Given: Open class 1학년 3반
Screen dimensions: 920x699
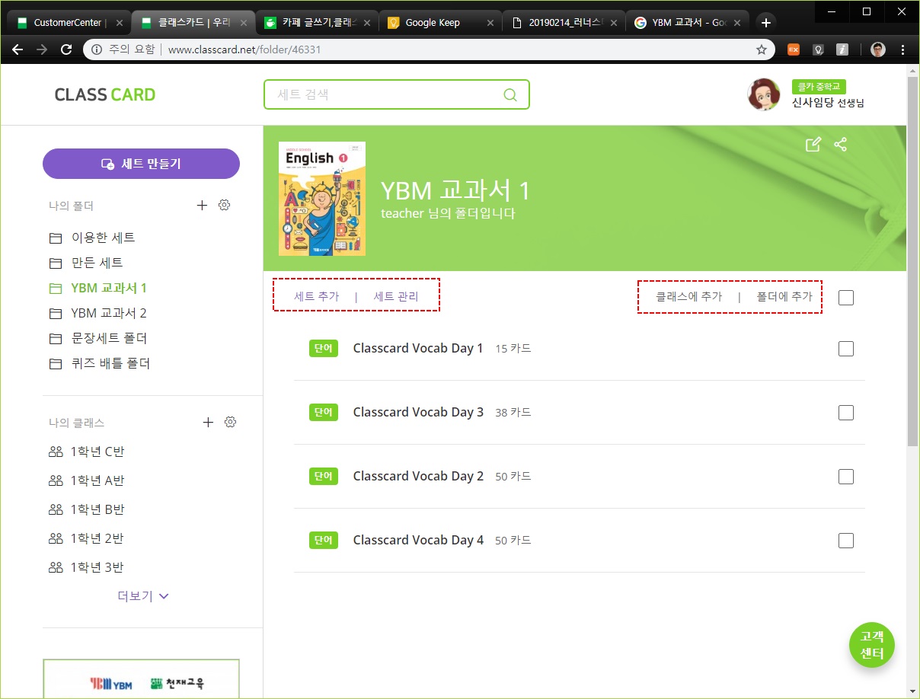Looking at the screenshot, I should click(86, 567).
